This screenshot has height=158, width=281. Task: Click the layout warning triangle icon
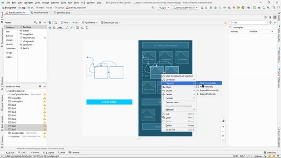(225, 22)
